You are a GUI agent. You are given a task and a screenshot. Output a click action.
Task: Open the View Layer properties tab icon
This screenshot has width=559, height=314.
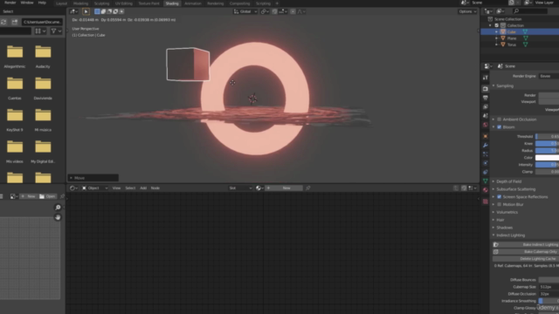[486, 106]
